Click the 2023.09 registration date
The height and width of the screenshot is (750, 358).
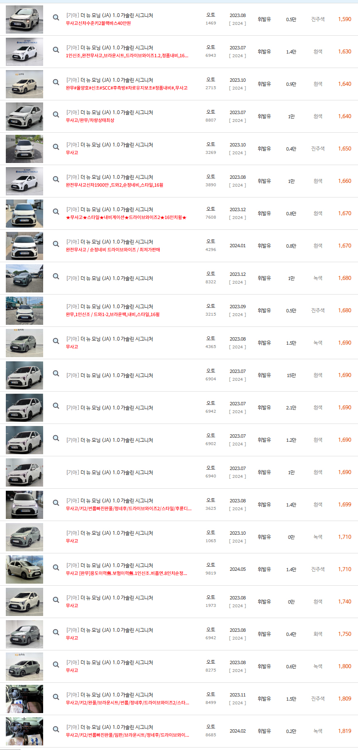click(x=238, y=306)
